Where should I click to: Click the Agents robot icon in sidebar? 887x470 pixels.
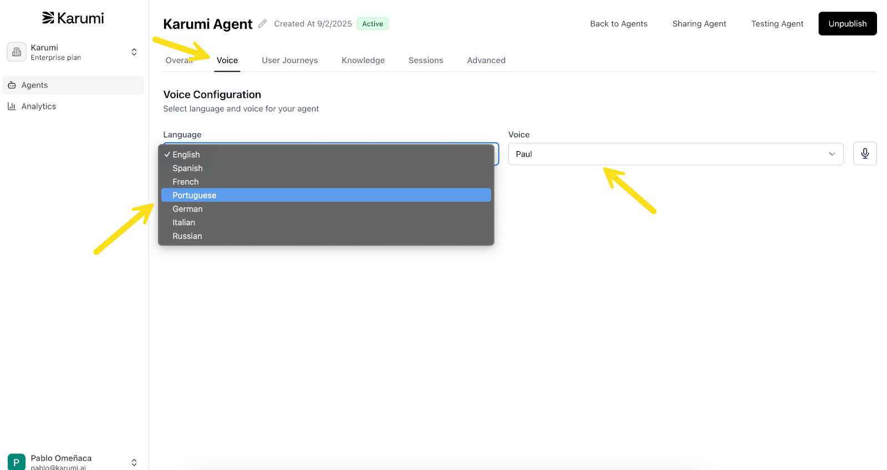point(12,85)
